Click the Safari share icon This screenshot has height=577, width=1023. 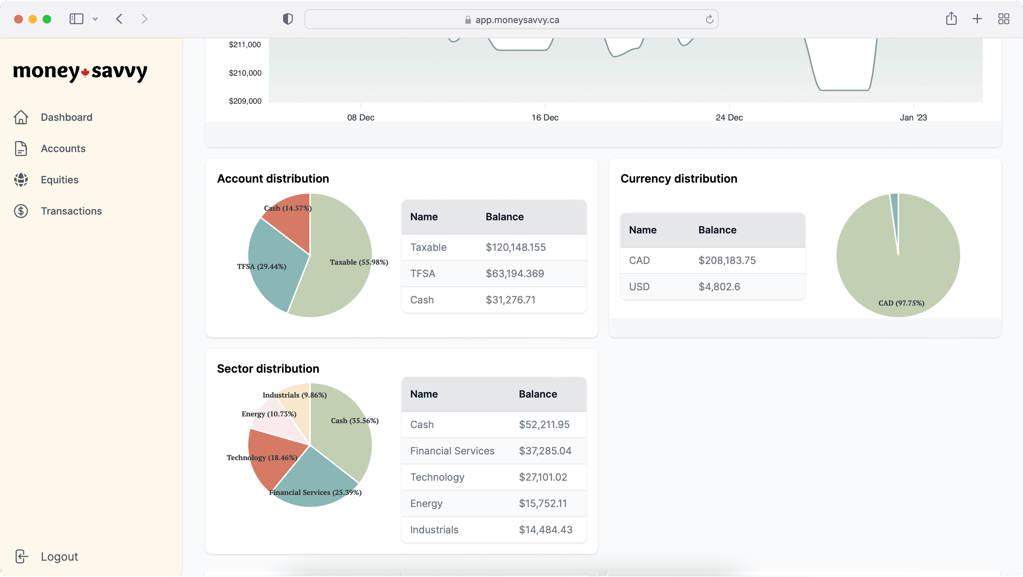[951, 19]
